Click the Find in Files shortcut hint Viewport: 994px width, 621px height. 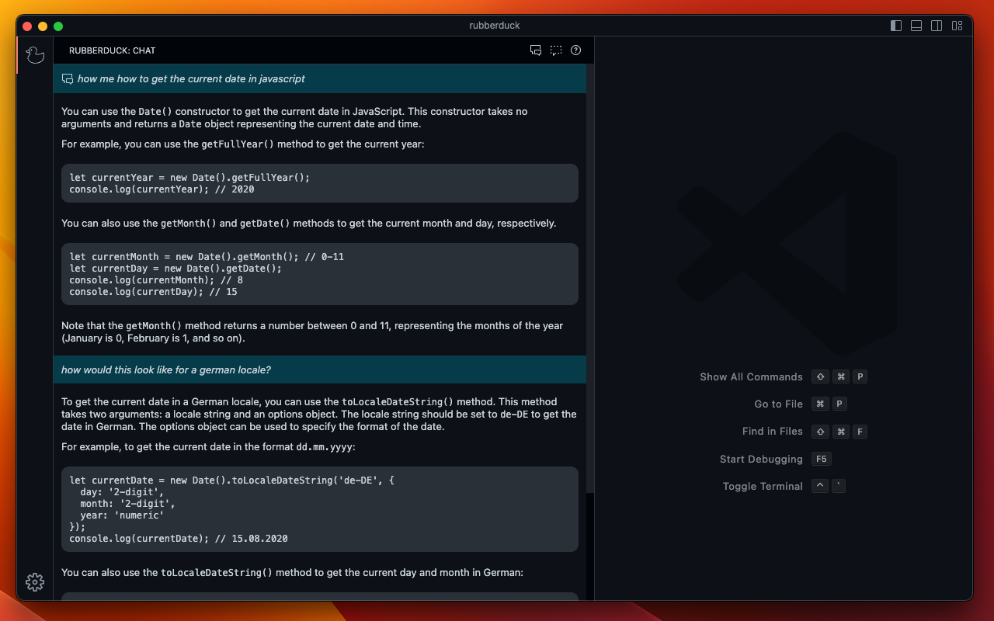click(x=772, y=432)
